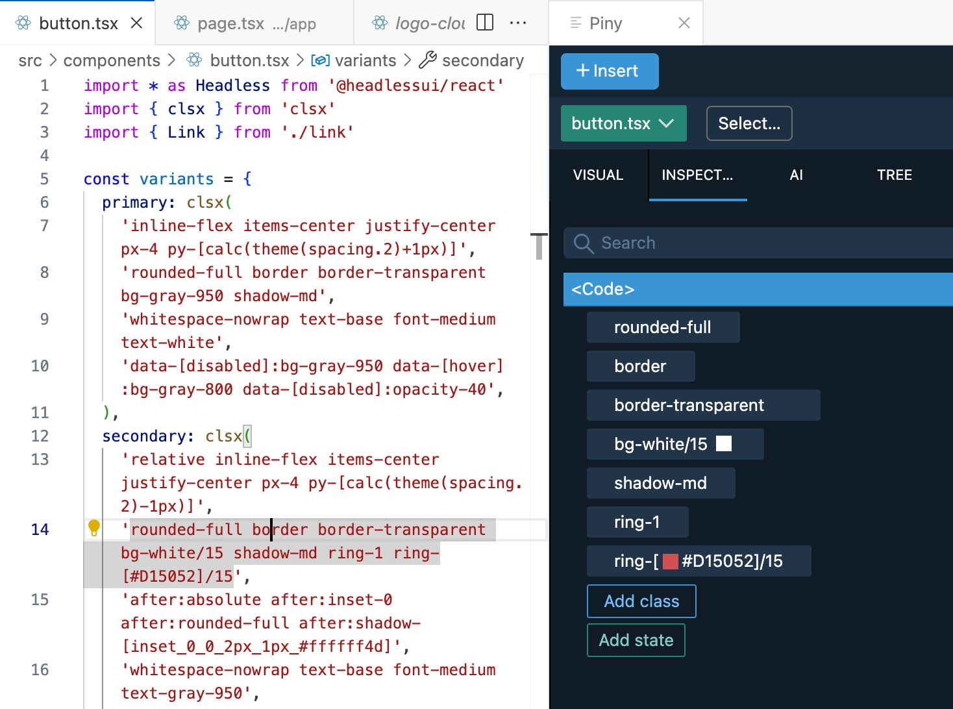
Task: Click the wrench icon beside secondary
Action: [x=428, y=60]
